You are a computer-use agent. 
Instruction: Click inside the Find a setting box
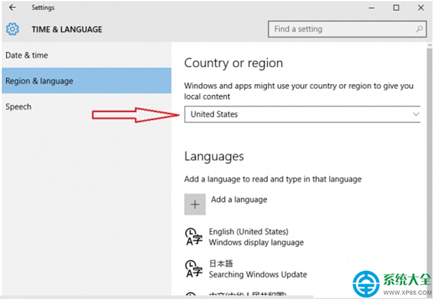(x=347, y=29)
